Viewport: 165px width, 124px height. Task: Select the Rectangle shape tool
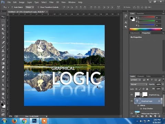(3, 89)
